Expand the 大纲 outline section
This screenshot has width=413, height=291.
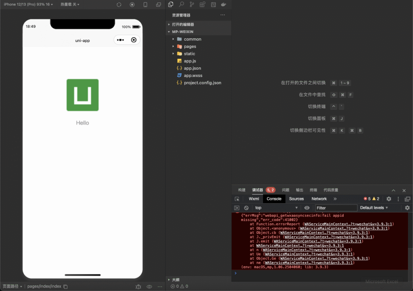175,280
